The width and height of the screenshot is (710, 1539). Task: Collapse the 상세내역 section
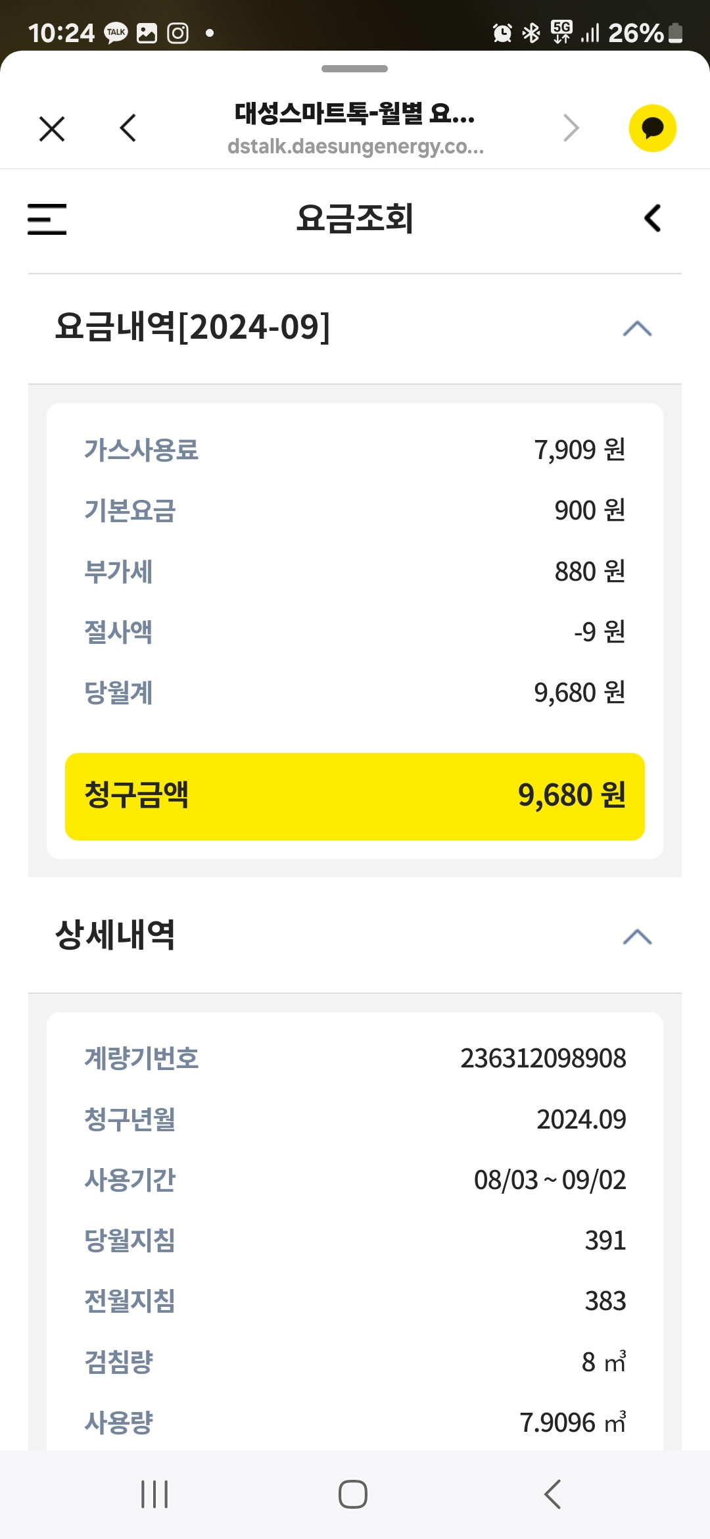[636, 937]
